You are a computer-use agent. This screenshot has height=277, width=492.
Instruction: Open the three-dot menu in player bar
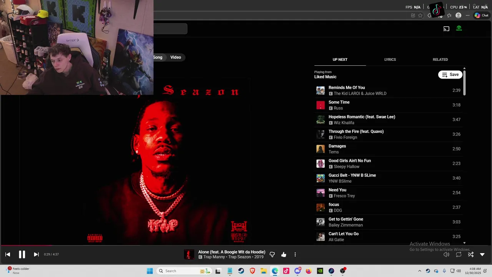pos(295,255)
